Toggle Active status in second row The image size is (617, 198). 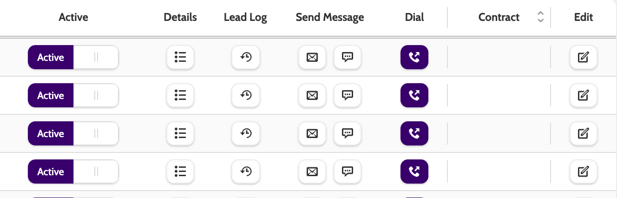click(x=73, y=96)
